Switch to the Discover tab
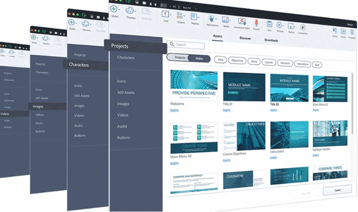Image resolution: width=358 pixels, height=212 pixels. pyautogui.click(x=245, y=38)
